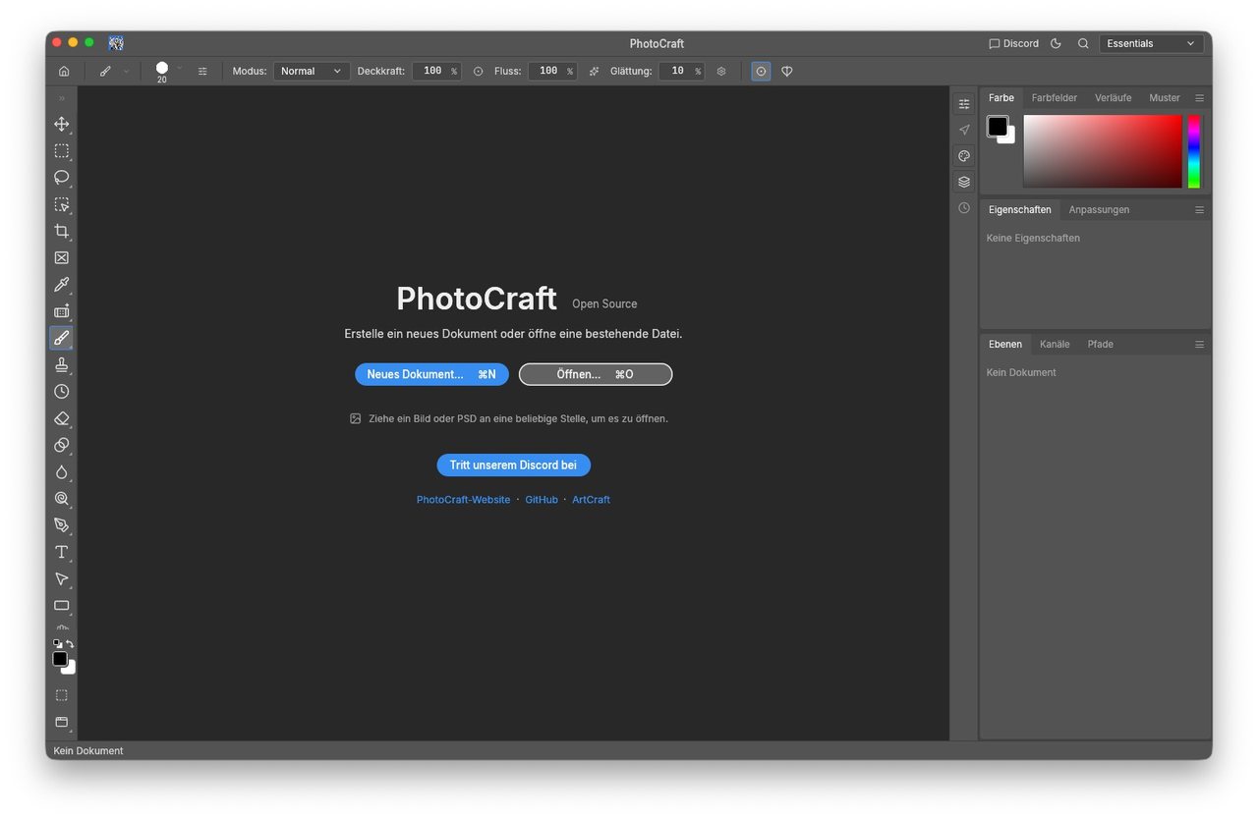Screen dimensions: 1258x820
Task: Open the Ebenen panel options menu
Action: click(x=1199, y=345)
